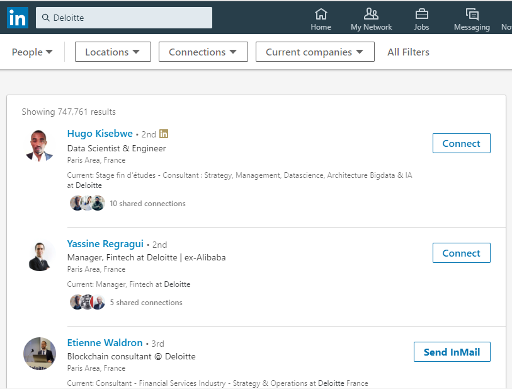
Task: Click Yassine Regragui's profile photo
Action: (x=40, y=255)
